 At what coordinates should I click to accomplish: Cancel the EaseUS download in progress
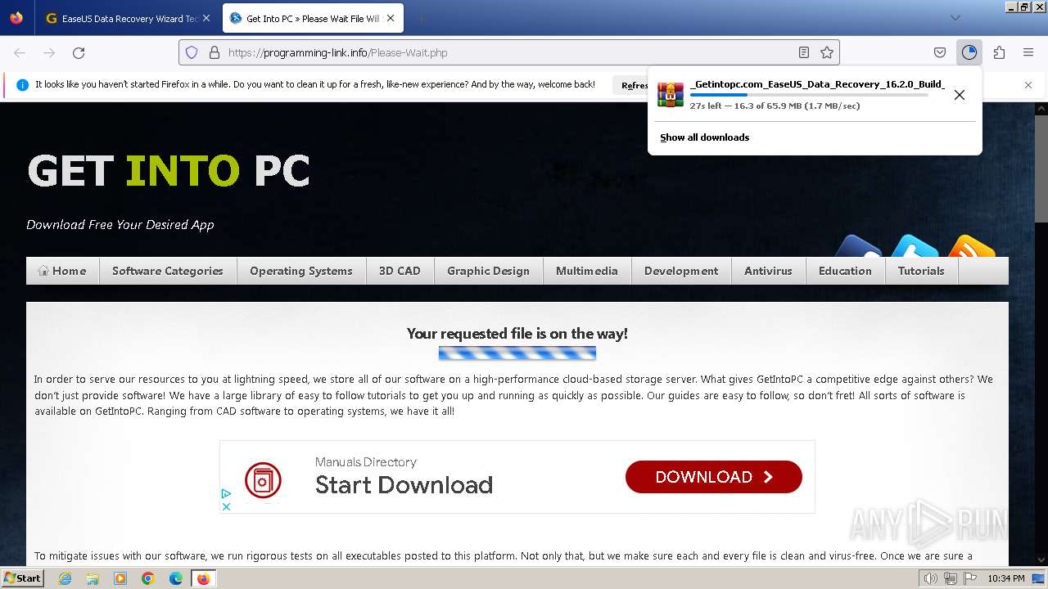[960, 95]
